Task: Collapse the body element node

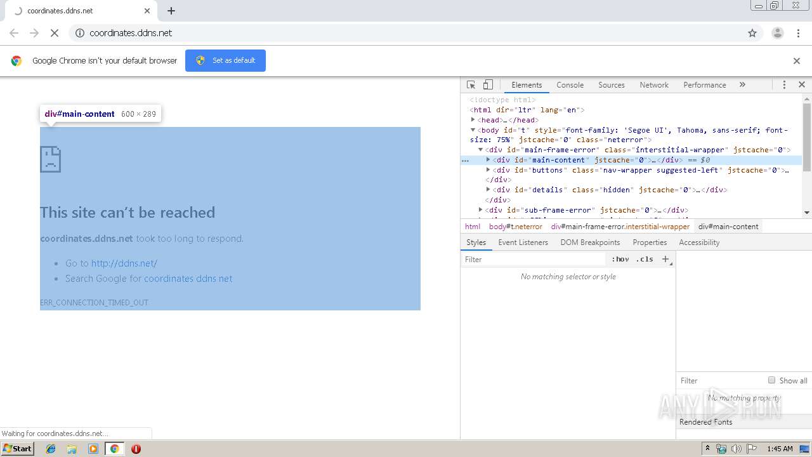Action: point(473,129)
